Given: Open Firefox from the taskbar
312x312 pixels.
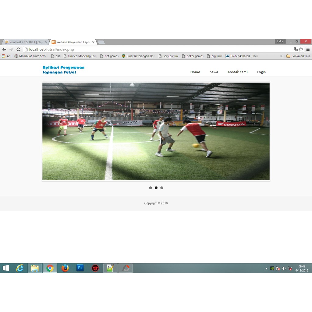Looking at the screenshot, I should coord(65,268).
